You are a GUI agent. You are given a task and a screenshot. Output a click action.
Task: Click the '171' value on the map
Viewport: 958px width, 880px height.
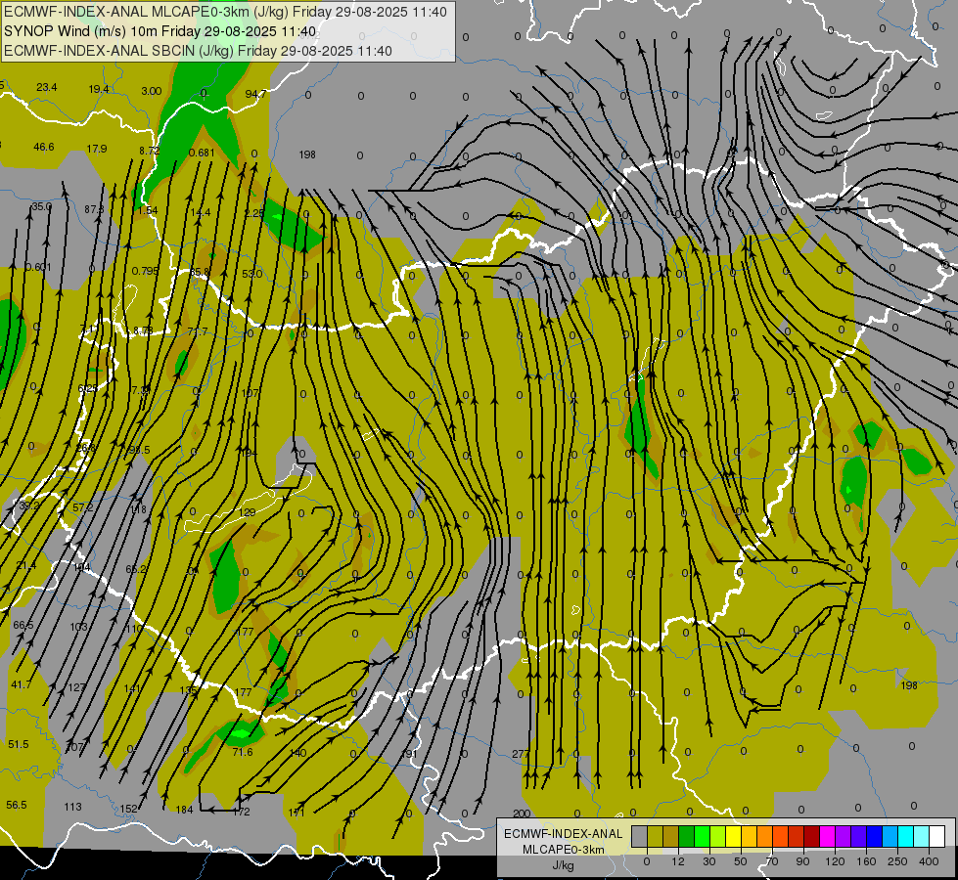(296, 813)
